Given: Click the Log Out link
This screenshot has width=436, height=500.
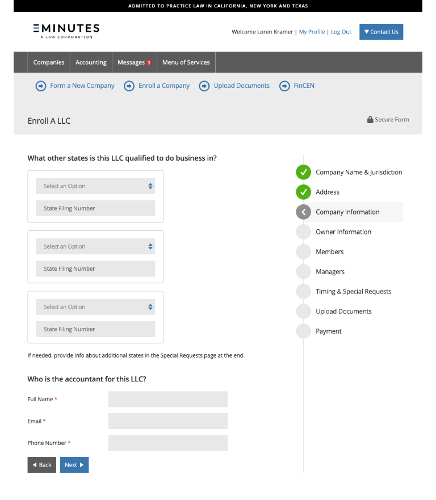Looking at the screenshot, I should (341, 32).
